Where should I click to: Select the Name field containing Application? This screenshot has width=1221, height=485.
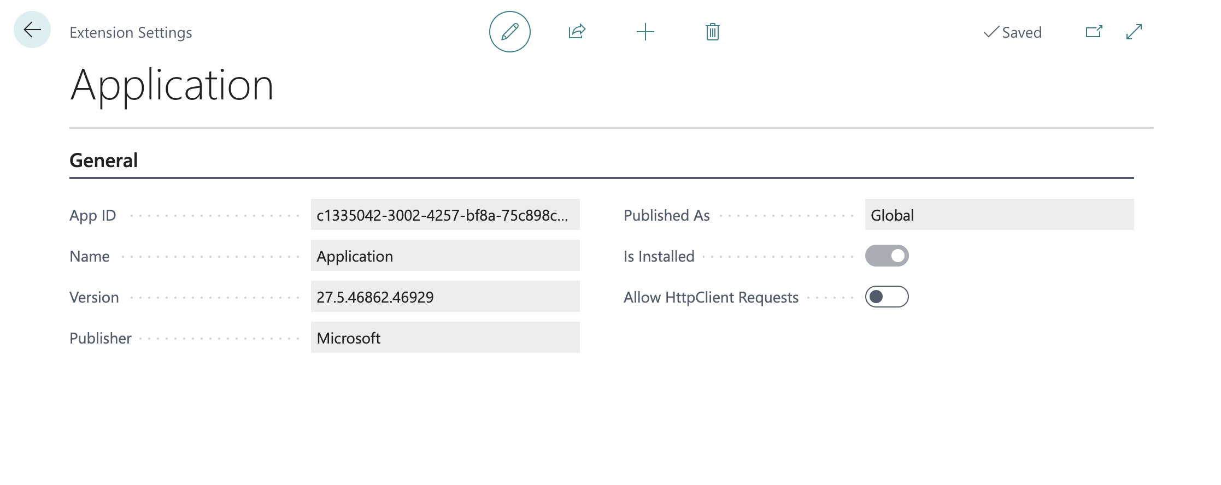445,256
